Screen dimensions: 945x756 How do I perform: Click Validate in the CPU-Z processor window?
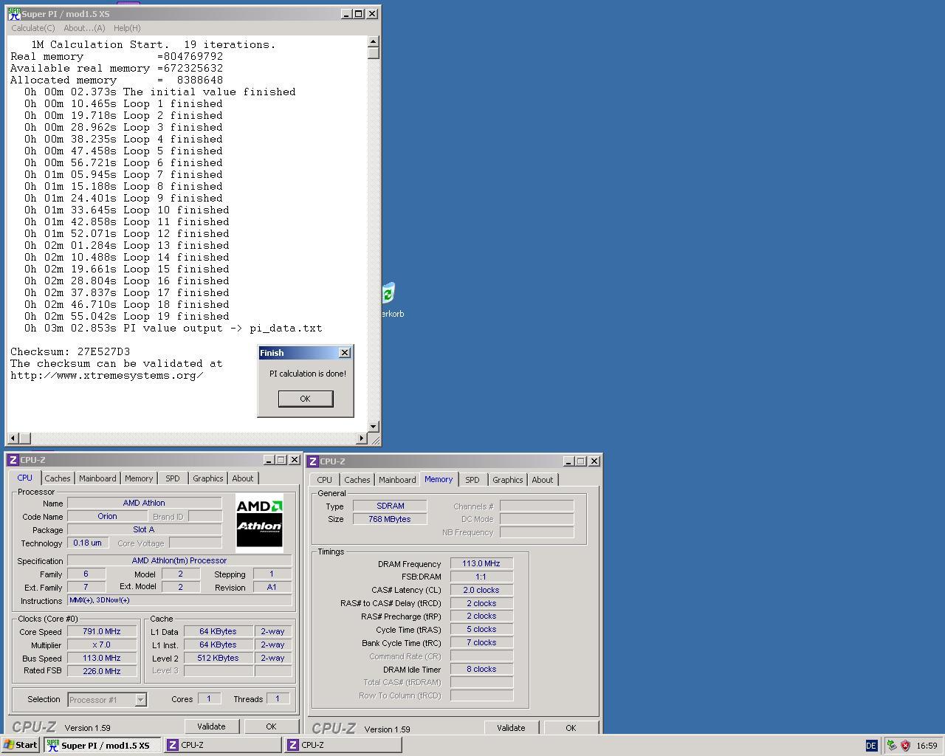(211, 726)
